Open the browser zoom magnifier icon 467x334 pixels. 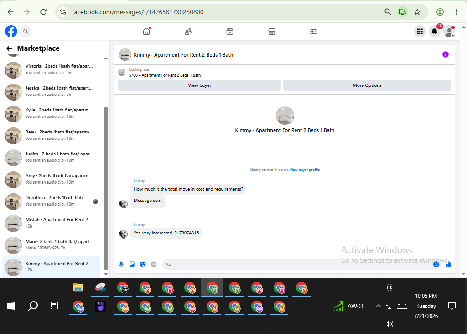(388, 12)
